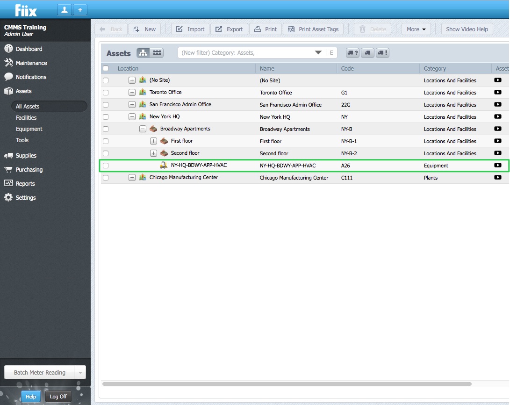
Task: Click the building icon beside Broadway Apartments
Action: point(153,129)
